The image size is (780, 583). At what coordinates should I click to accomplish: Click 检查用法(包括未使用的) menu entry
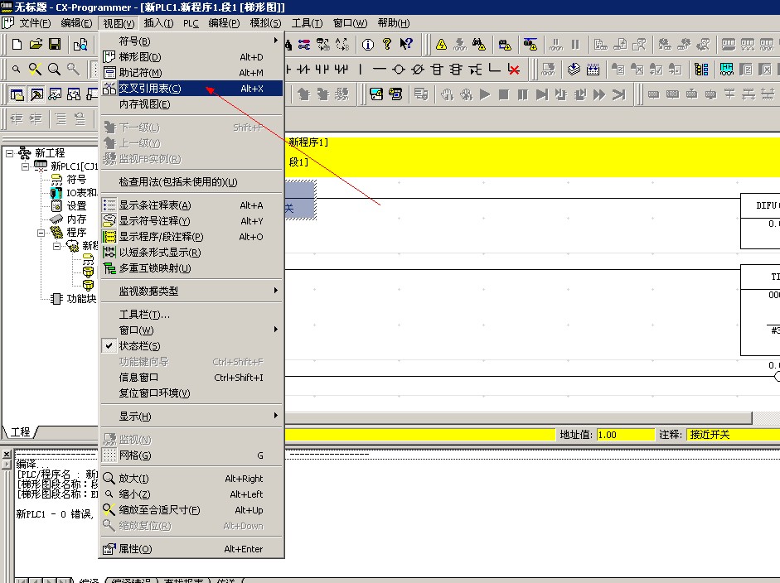tap(177, 182)
